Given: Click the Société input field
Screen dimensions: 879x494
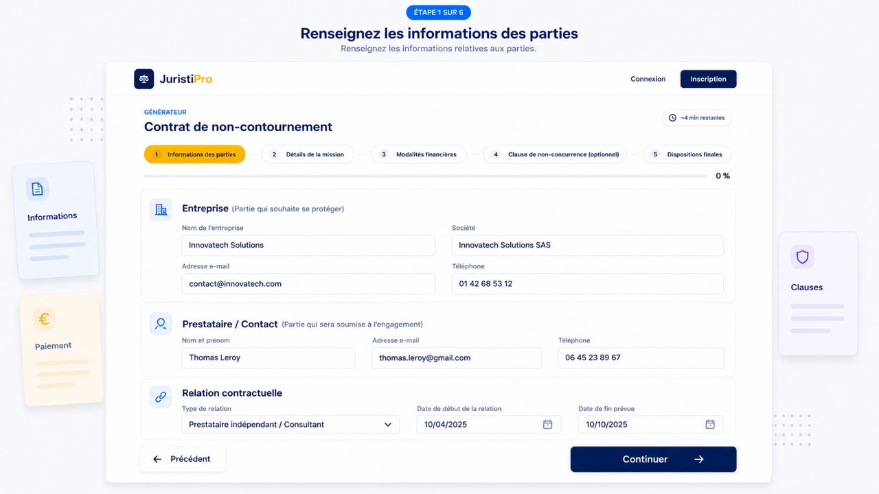Looking at the screenshot, I should (587, 245).
